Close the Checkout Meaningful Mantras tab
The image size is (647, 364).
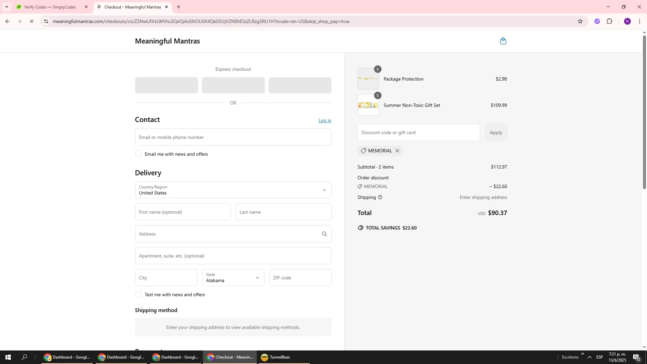coord(166,7)
